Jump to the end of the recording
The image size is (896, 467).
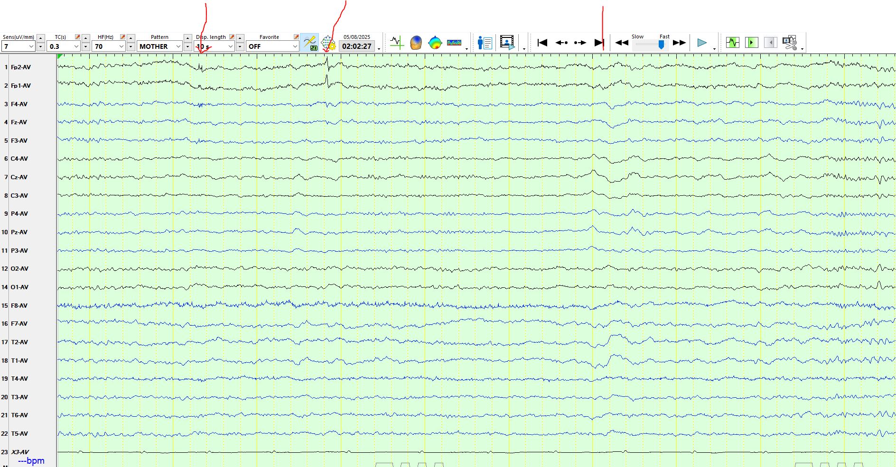[599, 43]
